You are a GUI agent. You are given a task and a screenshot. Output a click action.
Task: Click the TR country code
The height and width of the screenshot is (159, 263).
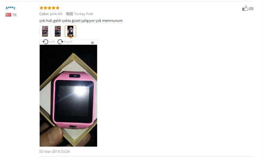tap(14, 15)
